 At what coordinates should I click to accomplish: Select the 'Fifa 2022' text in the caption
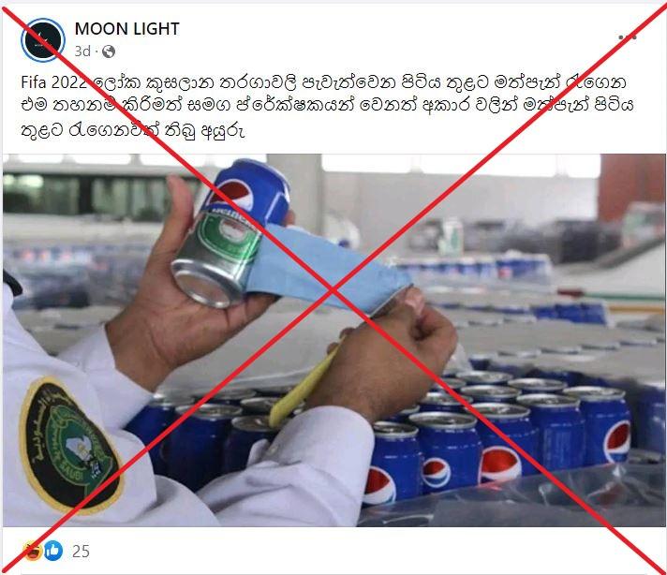54,82
